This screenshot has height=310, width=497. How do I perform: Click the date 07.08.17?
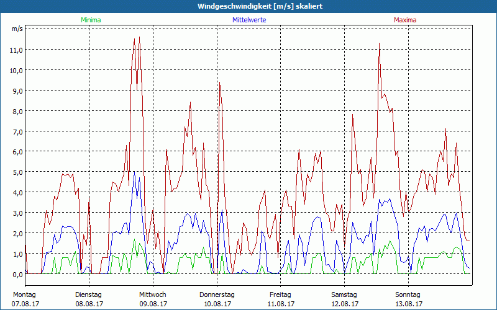[x=25, y=304]
